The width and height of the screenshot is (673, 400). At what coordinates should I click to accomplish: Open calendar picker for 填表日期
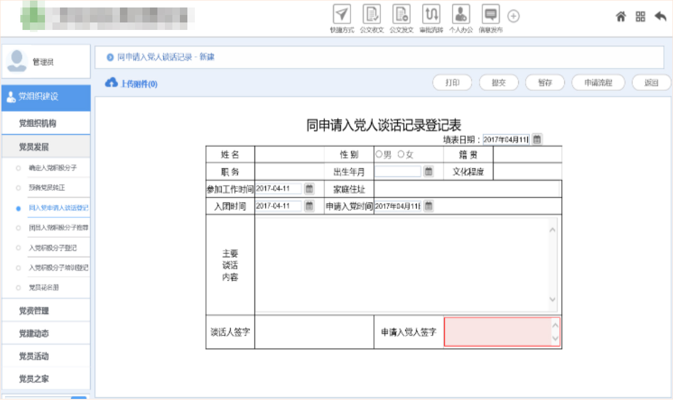(x=537, y=139)
